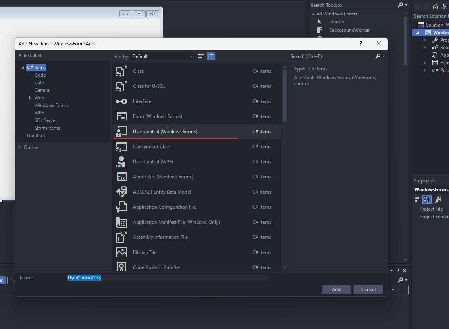Collapse the C# Items node

23,68
